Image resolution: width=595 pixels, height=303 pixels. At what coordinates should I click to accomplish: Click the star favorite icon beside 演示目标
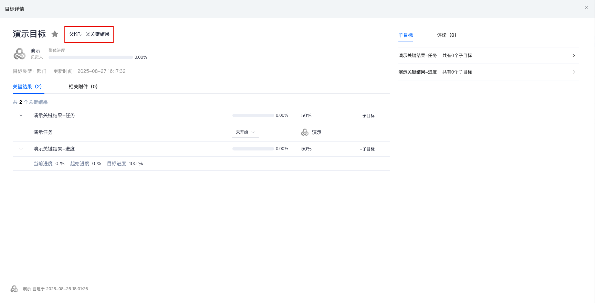[55, 34]
